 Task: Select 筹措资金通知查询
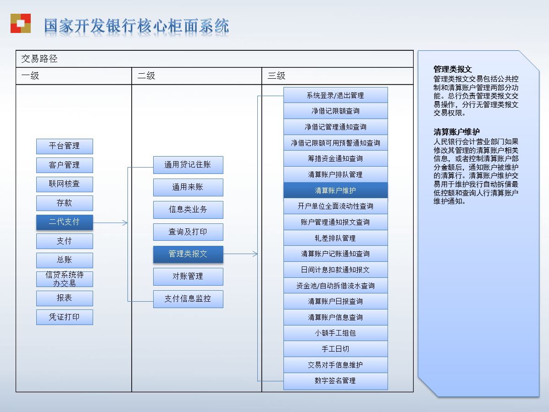click(x=335, y=159)
